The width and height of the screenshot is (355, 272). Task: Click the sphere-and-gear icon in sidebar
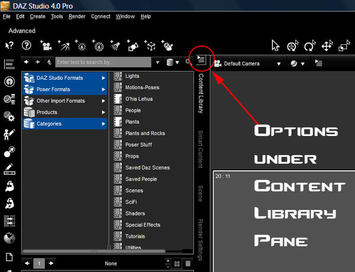tap(9, 116)
